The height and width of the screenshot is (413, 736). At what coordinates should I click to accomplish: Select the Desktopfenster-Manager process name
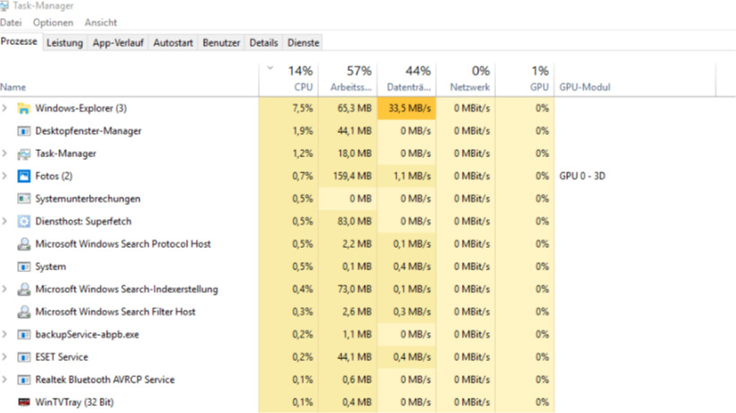(x=88, y=131)
